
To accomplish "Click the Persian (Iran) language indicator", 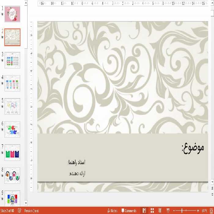I will pyautogui.click(x=31, y=211).
